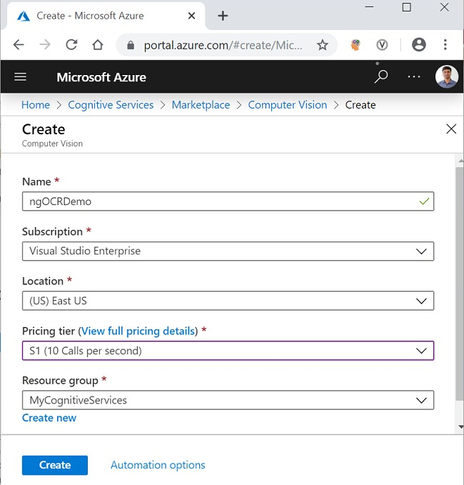This screenshot has width=464, height=485.
Task: Open Computer Vision breadcrumb
Action: [288, 105]
